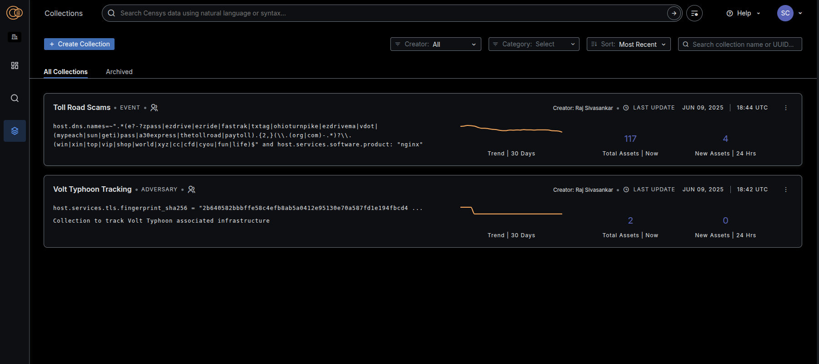Open Volt Typhoon Tracking three-dot menu

click(786, 189)
